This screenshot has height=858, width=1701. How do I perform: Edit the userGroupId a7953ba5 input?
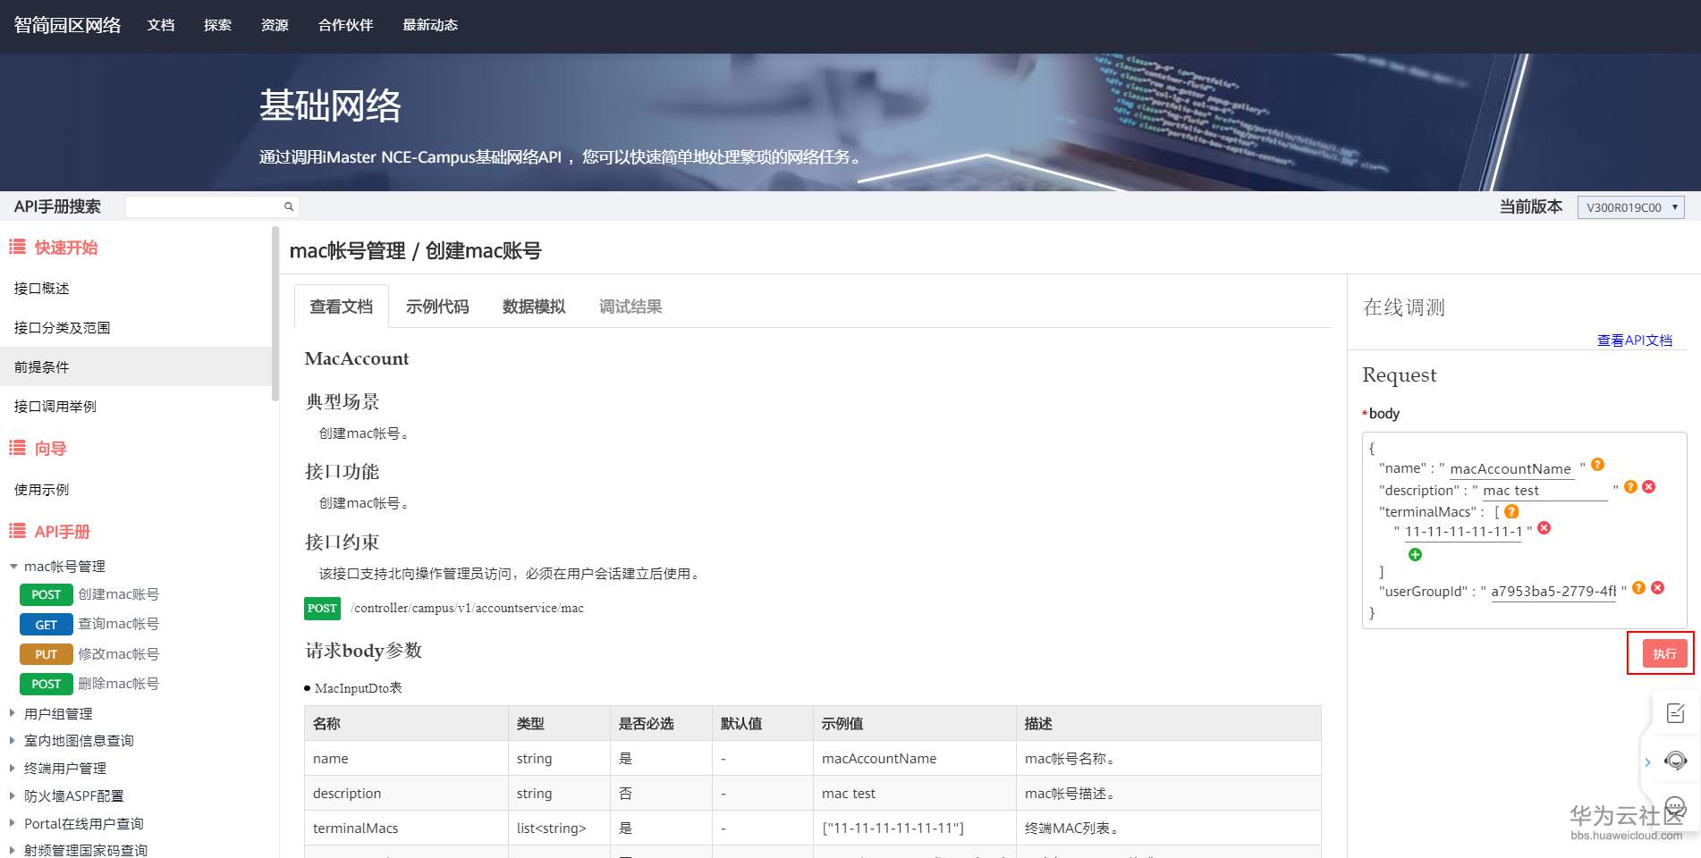1553,591
